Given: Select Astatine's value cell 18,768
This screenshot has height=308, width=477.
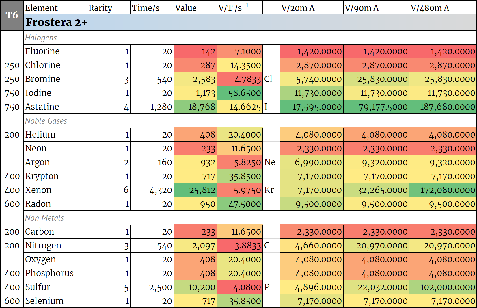Looking at the screenshot, I should click(x=195, y=107).
